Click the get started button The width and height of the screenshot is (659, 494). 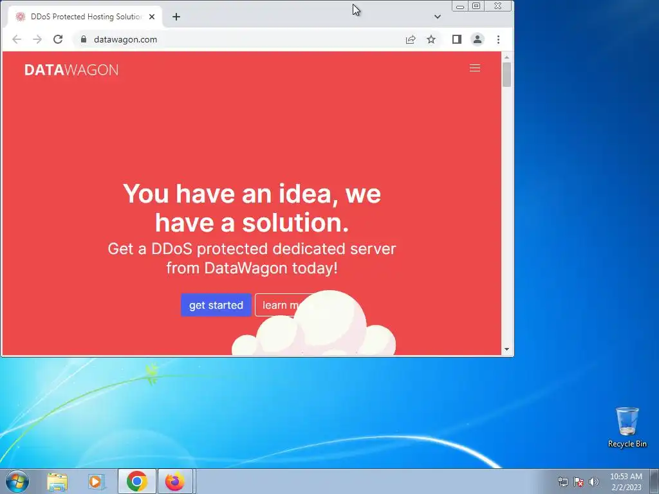coord(216,305)
